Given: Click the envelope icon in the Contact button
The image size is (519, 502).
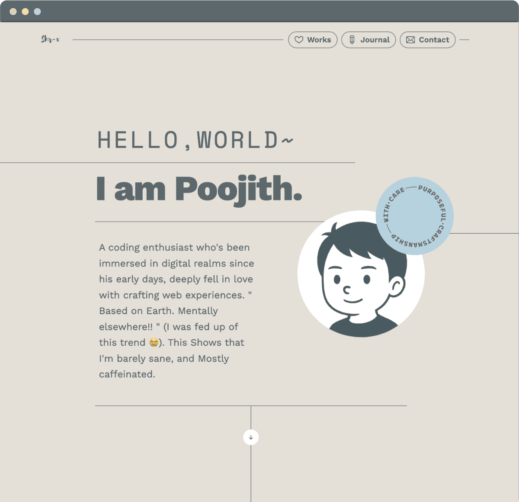Looking at the screenshot, I should click(x=410, y=40).
